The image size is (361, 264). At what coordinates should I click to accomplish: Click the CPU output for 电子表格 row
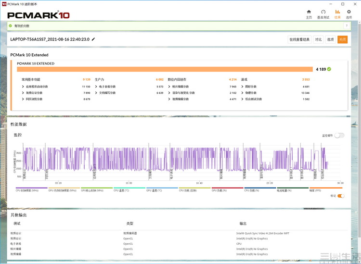coord(239,244)
